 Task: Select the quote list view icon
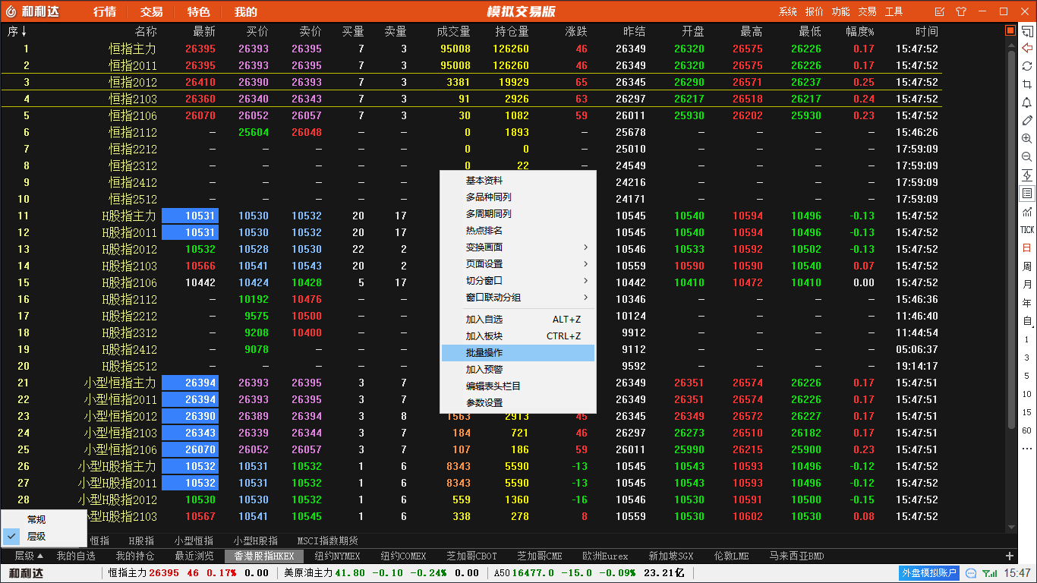[1027, 194]
